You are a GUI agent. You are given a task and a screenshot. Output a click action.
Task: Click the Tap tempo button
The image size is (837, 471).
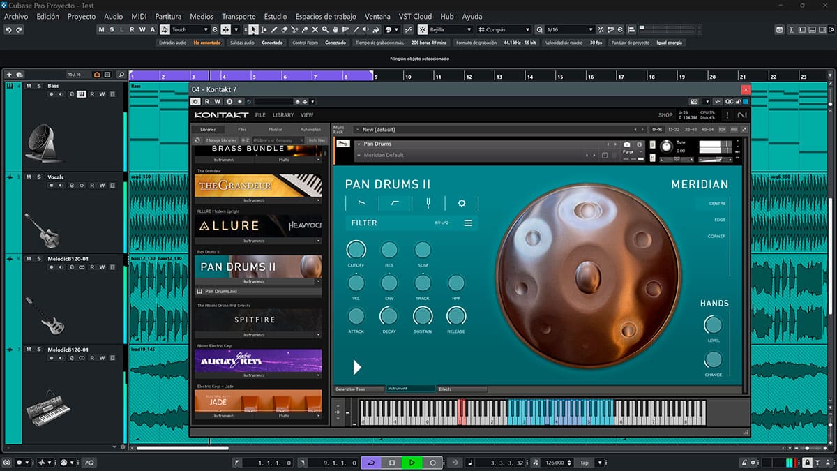click(585, 463)
